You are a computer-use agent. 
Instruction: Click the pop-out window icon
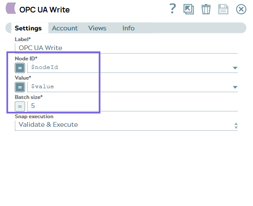coord(188,9)
